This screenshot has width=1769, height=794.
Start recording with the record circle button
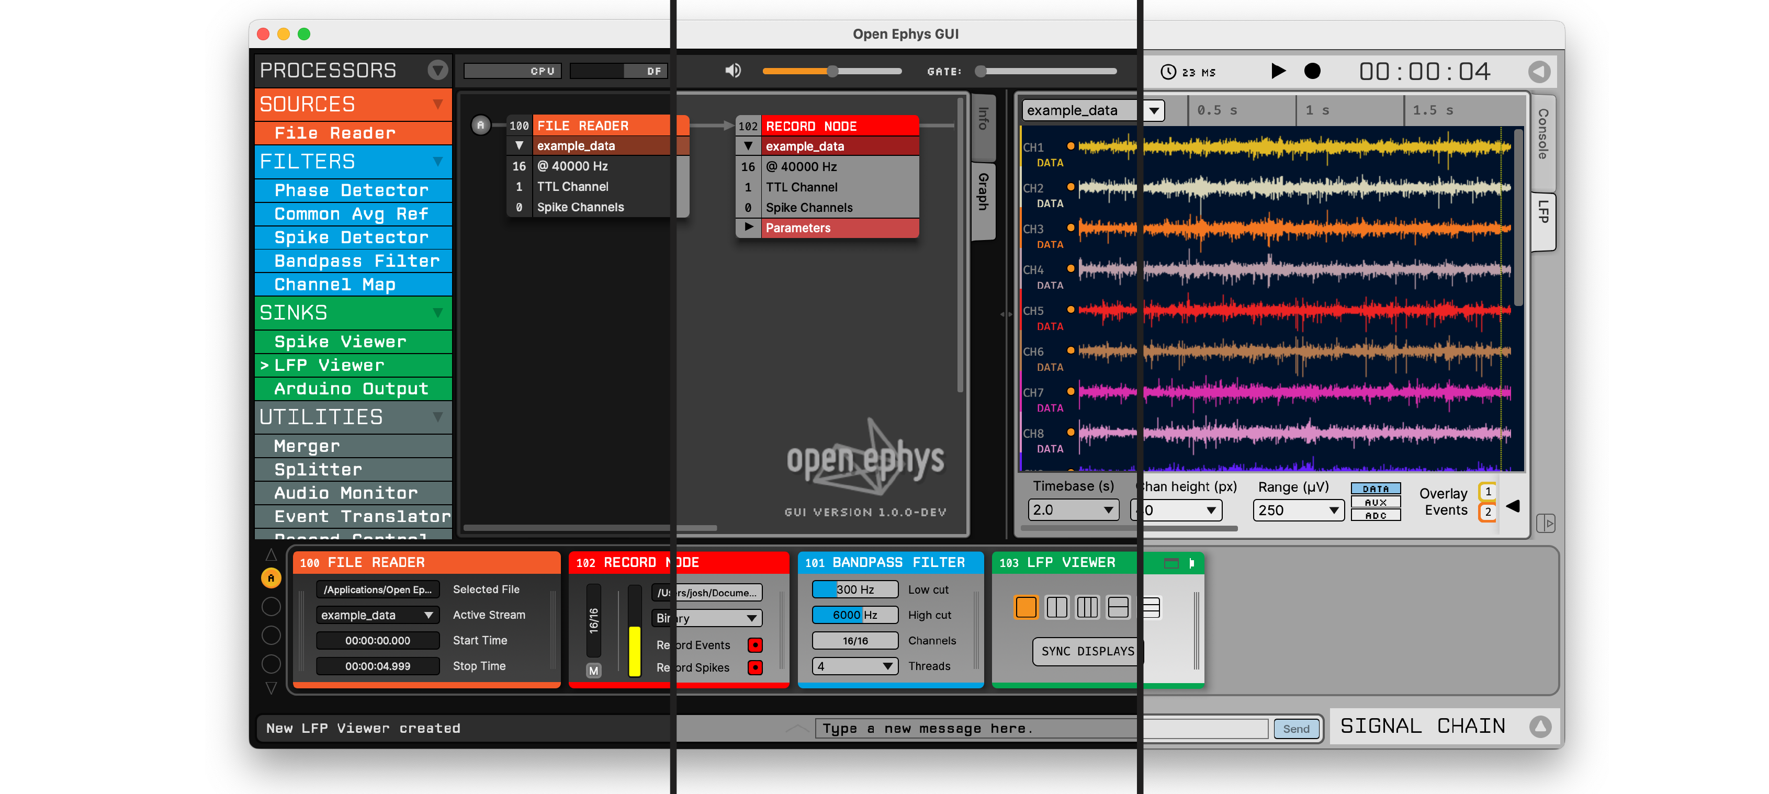[1312, 71]
